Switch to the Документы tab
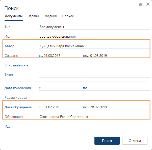Screen dimensions: 152x150 [14, 16]
